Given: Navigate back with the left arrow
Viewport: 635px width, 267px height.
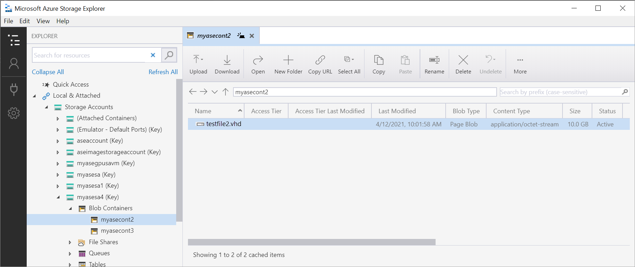Looking at the screenshot, I should coord(193,92).
